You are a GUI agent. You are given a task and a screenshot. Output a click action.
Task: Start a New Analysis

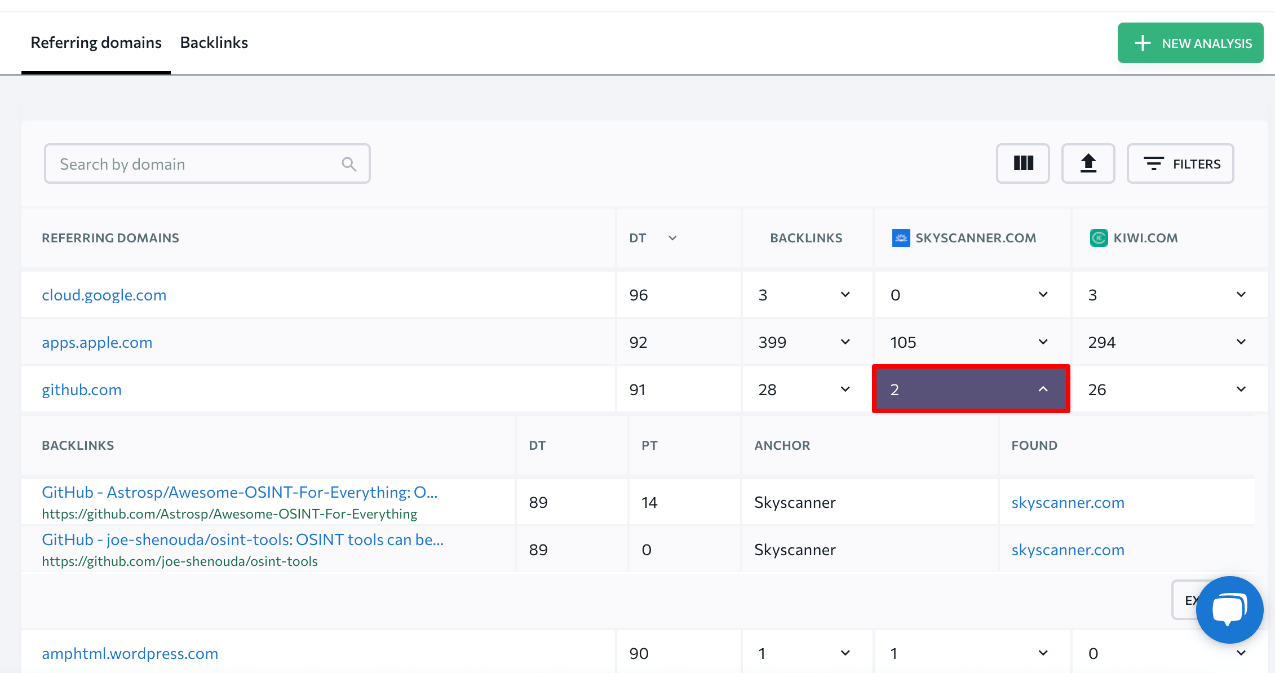pos(1190,43)
